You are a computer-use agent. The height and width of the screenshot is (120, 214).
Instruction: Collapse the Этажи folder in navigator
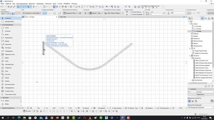click(190, 24)
